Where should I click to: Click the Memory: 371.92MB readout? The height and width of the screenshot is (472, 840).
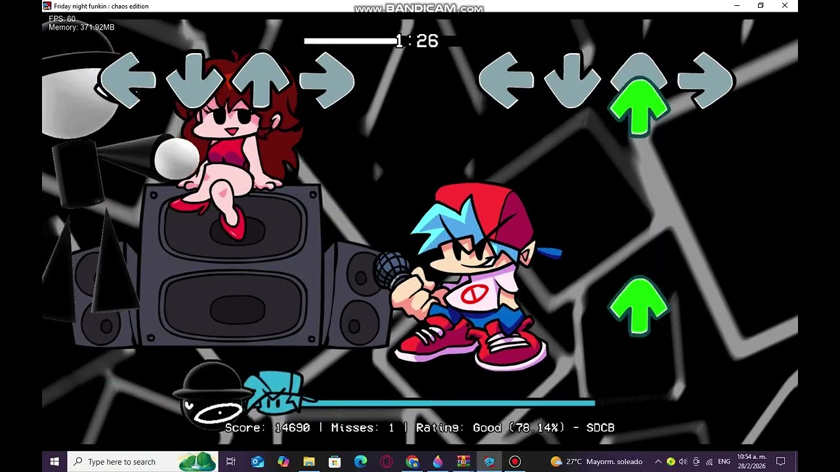coord(81,28)
